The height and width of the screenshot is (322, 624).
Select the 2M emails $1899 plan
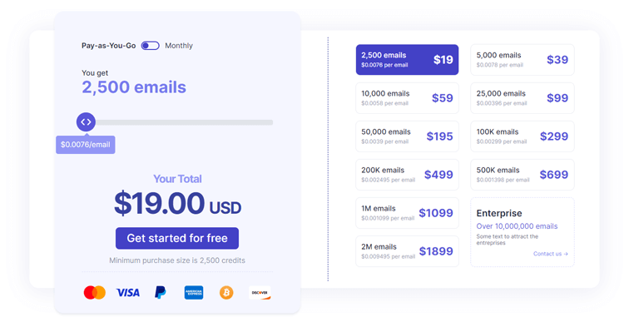coord(407,251)
